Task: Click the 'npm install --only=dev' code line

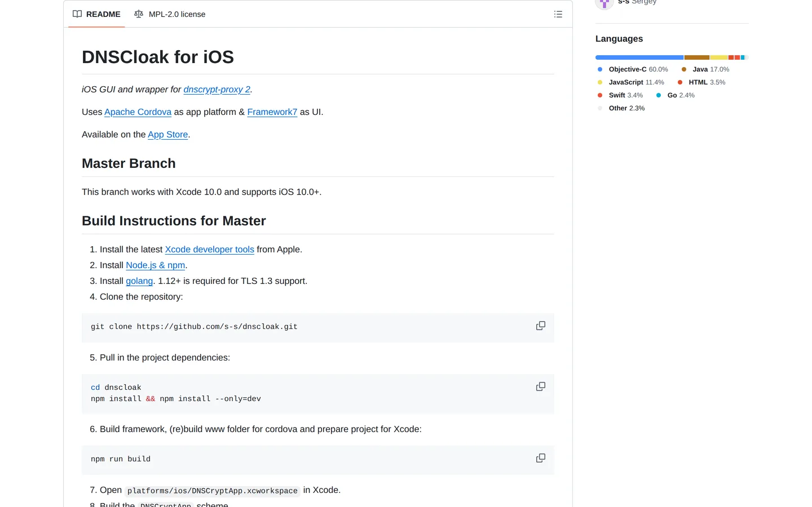Action: point(176,399)
